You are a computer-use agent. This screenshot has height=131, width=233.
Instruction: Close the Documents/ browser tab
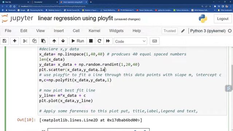pos(57,2)
